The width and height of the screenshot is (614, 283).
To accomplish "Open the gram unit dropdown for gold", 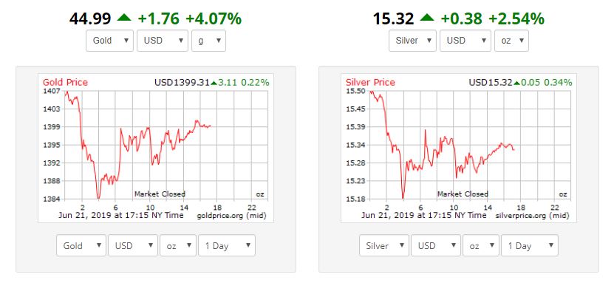I will pyautogui.click(x=208, y=41).
